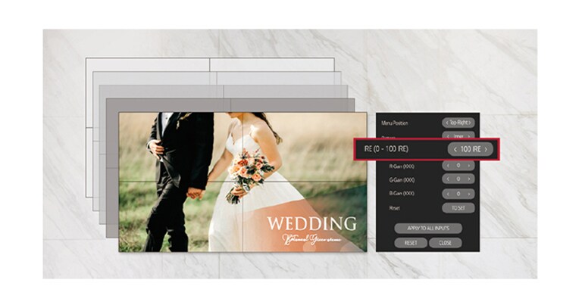Raise B-Gain via right arrow
The height and width of the screenshot is (308, 582).
(x=471, y=193)
